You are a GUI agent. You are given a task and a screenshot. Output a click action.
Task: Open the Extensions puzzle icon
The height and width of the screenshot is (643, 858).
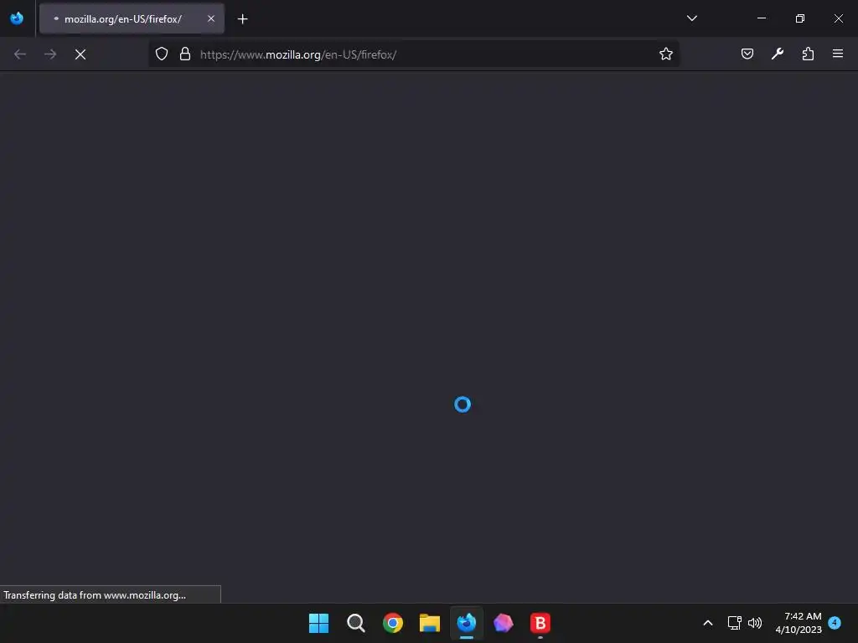click(x=808, y=54)
